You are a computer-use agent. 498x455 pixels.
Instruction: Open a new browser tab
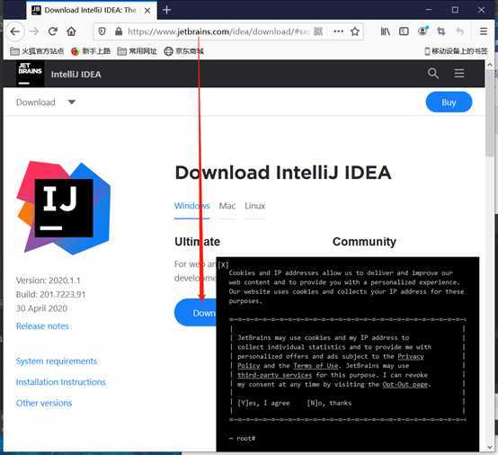coord(166,10)
